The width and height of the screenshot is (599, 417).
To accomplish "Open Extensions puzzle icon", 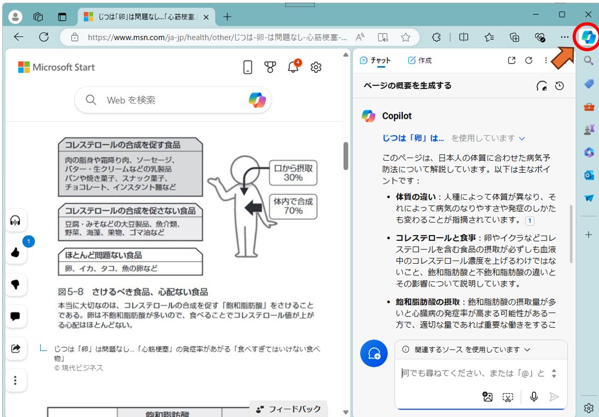I will 436,37.
